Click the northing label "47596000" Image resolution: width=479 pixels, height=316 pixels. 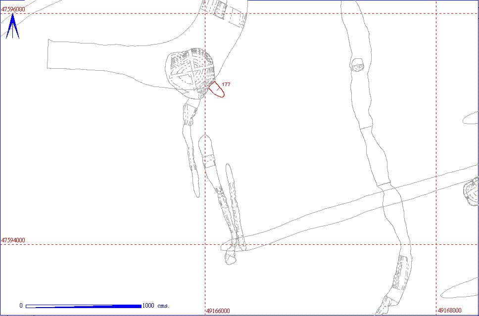pos(13,9)
